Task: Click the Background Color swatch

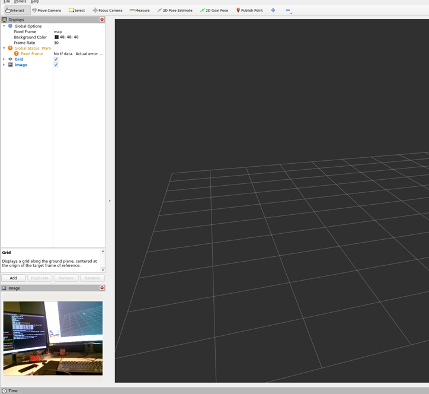Action: pyautogui.click(x=56, y=37)
